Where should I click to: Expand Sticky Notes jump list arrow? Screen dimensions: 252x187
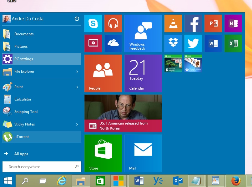77,124
